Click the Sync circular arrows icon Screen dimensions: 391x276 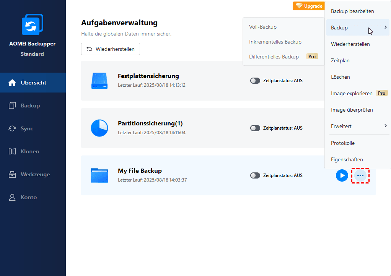click(x=12, y=128)
